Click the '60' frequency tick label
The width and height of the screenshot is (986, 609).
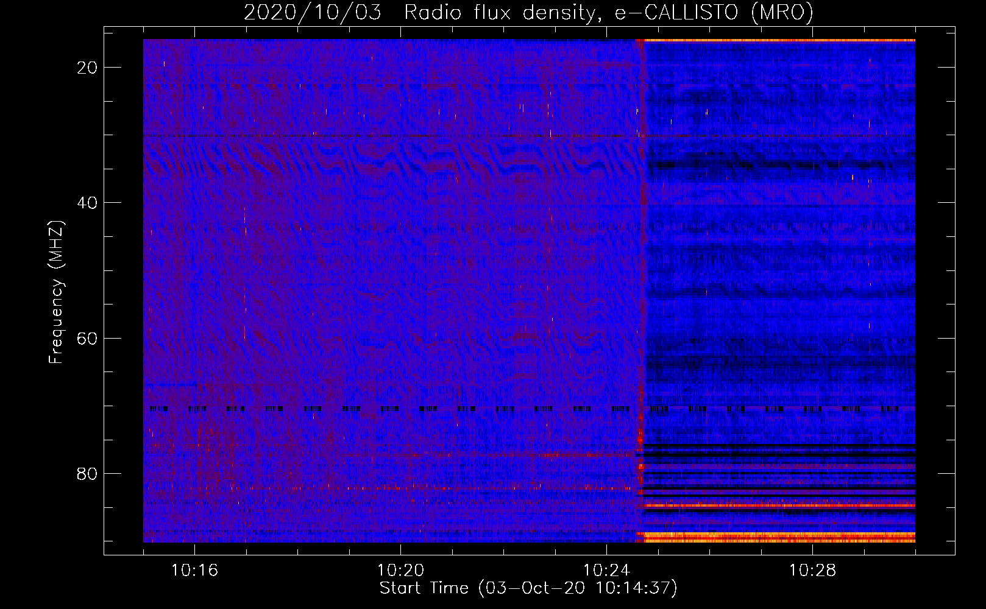click(x=87, y=339)
